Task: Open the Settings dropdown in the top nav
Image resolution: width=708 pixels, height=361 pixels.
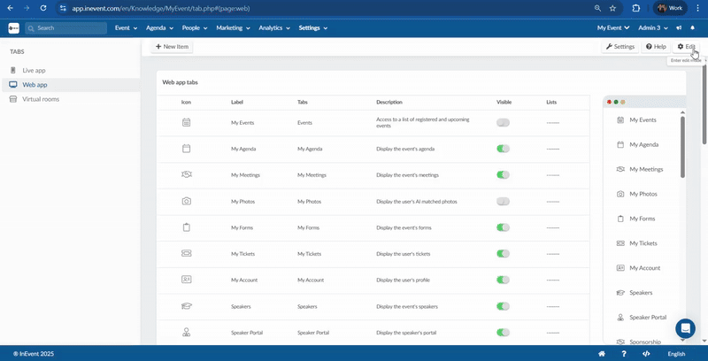Action: [313, 28]
